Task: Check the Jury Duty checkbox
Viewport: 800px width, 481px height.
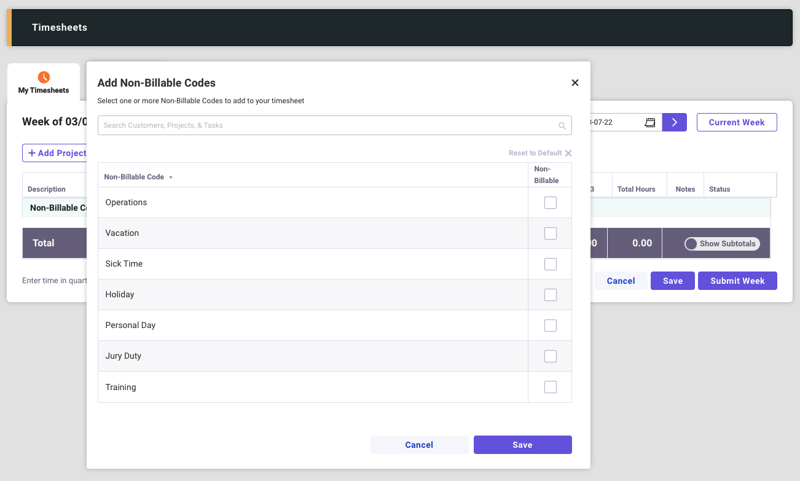Action: (551, 356)
